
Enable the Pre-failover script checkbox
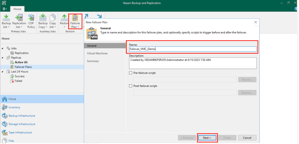point(131,73)
